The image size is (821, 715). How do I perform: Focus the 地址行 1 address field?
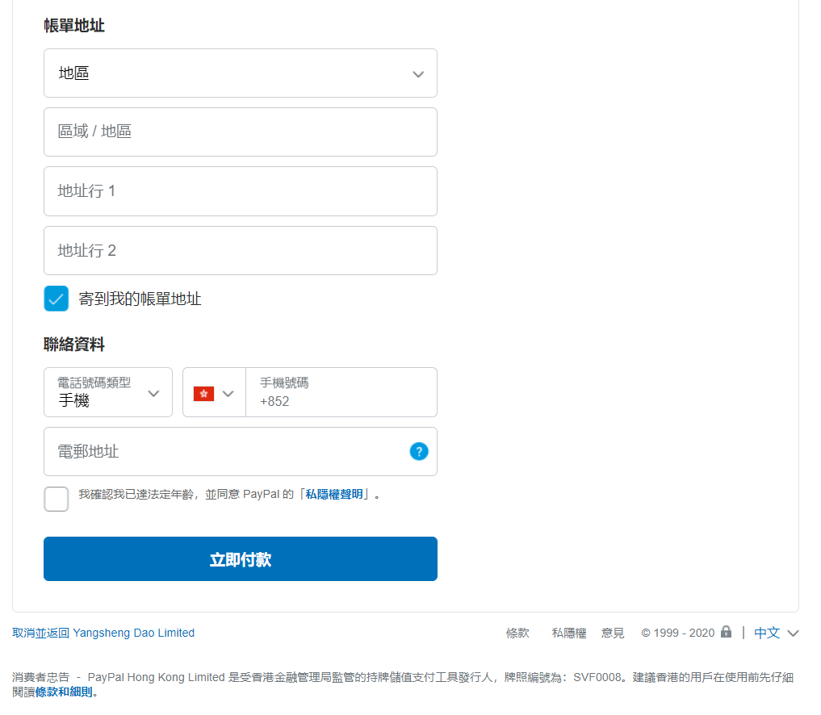pyautogui.click(x=241, y=191)
